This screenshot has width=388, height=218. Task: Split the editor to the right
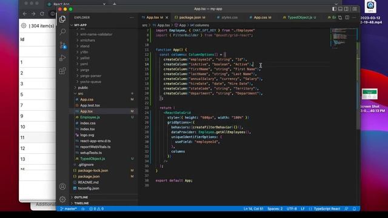[x=347, y=18]
